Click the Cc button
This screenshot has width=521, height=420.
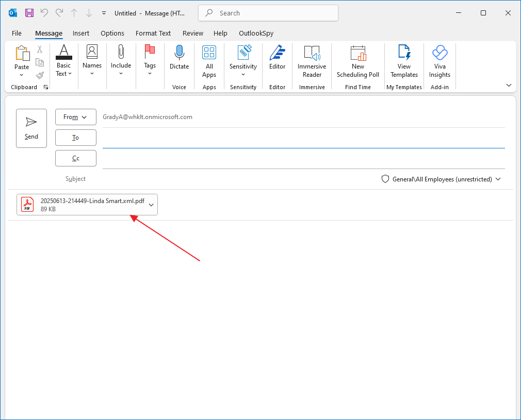tap(76, 158)
